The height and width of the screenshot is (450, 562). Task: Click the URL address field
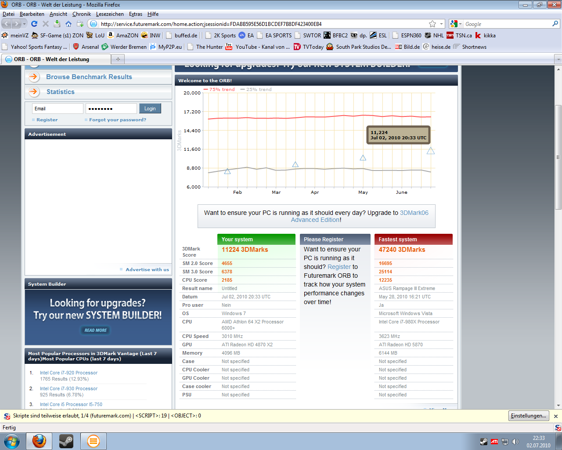[x=263, y=24]
